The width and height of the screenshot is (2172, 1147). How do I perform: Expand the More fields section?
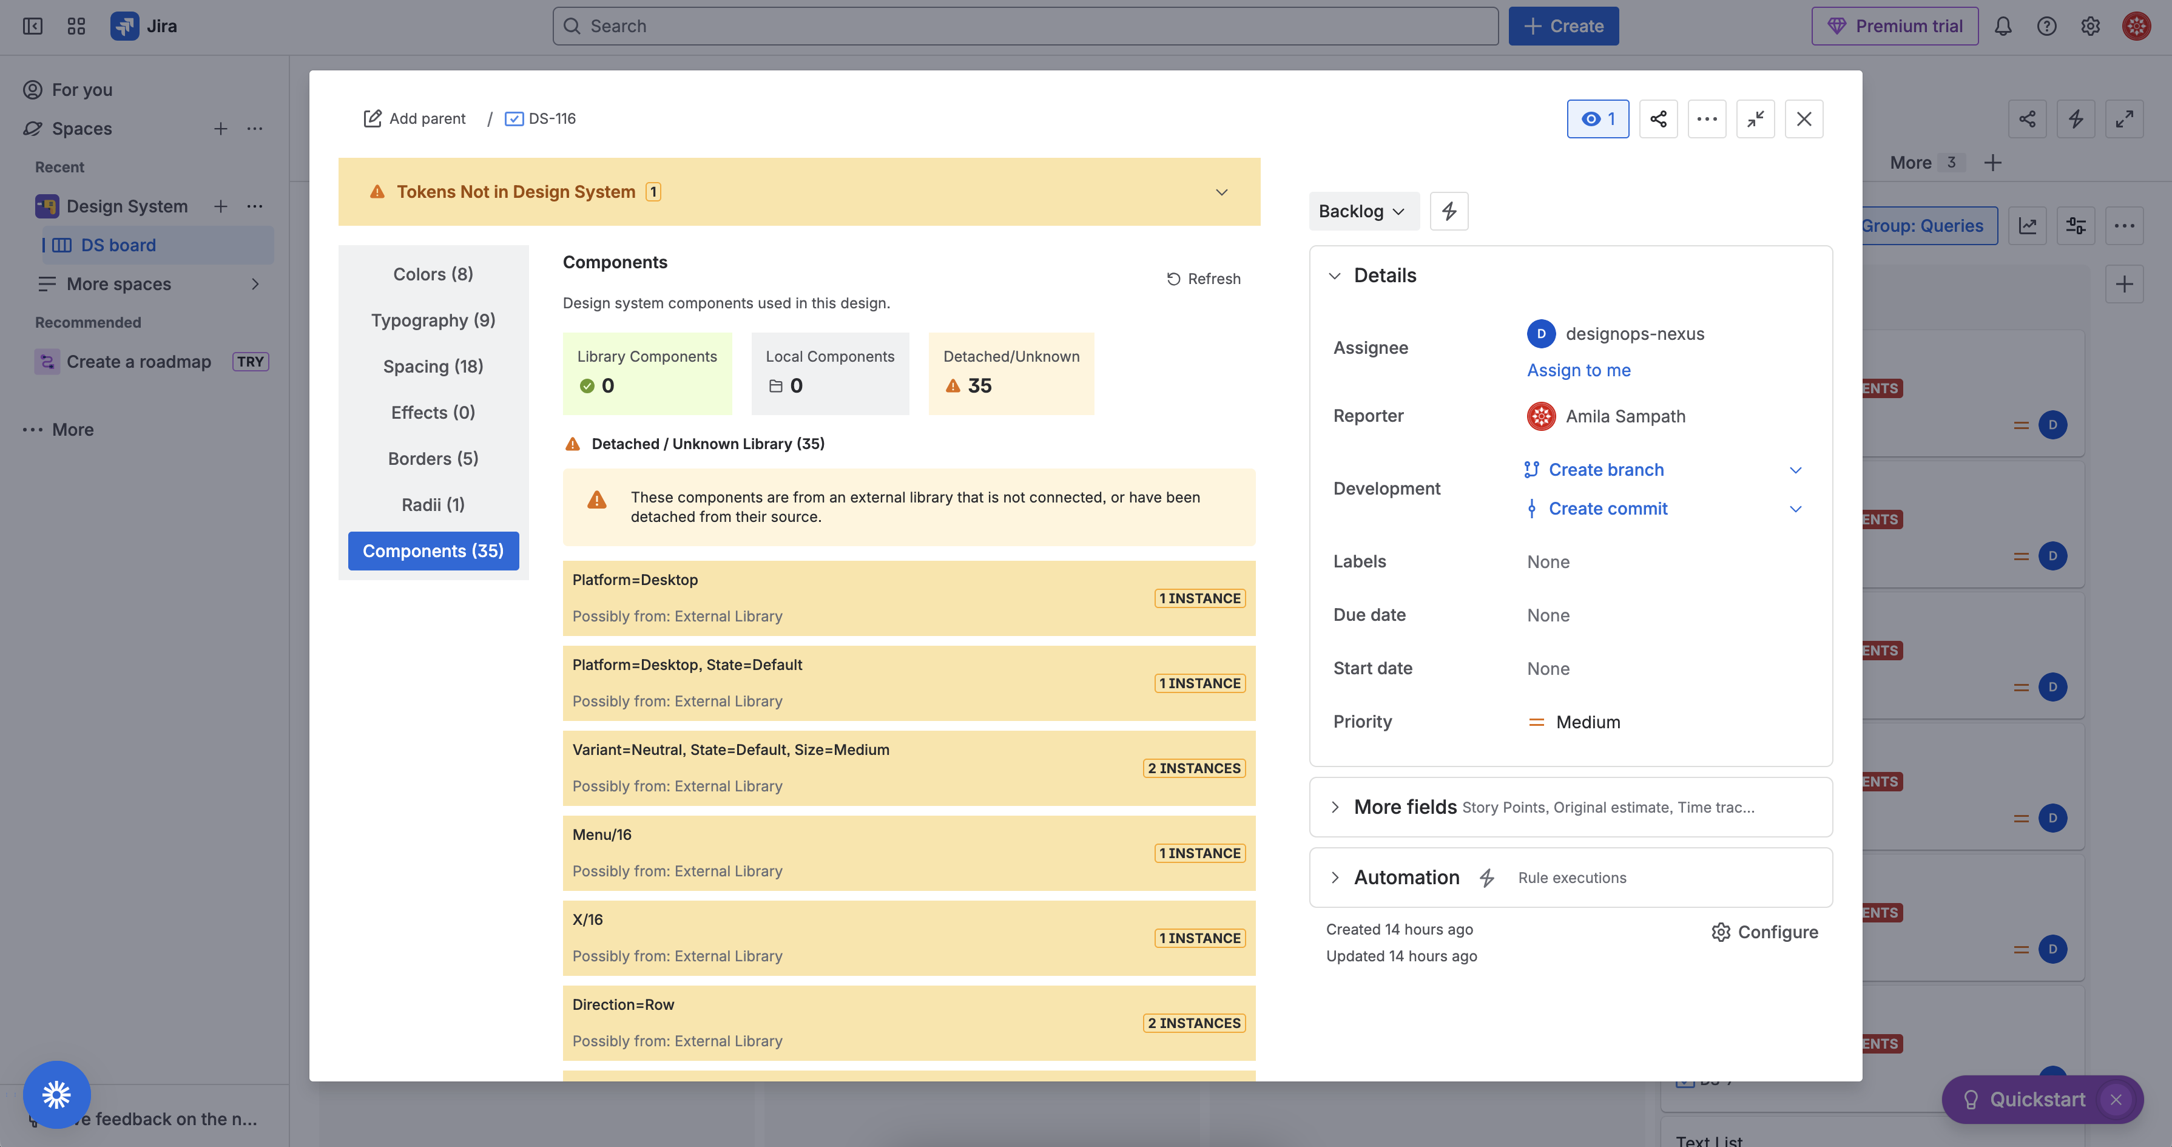point(1405,807)
